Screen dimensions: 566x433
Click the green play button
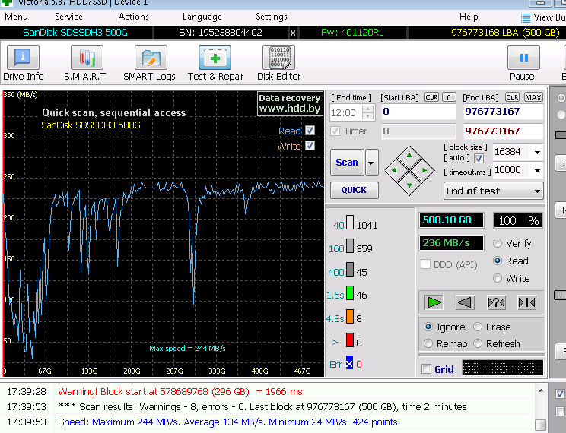point(434,302)
